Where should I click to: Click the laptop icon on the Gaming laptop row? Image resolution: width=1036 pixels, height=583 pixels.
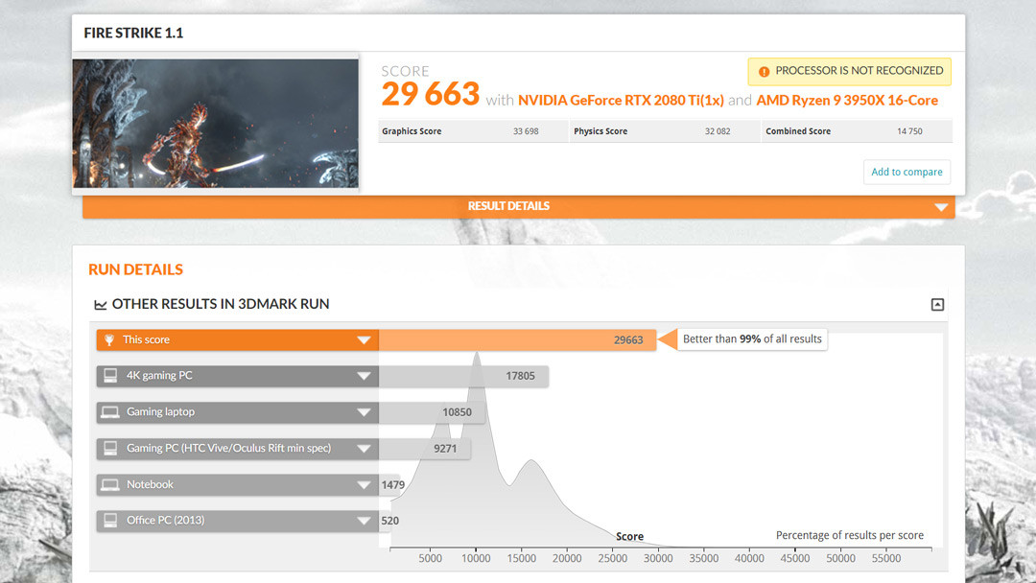tap(109, 411)
